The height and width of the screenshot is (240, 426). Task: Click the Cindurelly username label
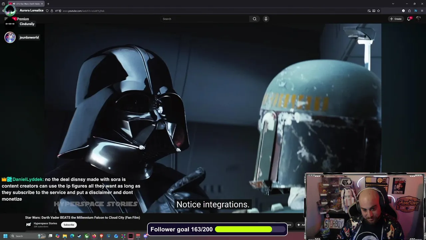pos(27,24)
